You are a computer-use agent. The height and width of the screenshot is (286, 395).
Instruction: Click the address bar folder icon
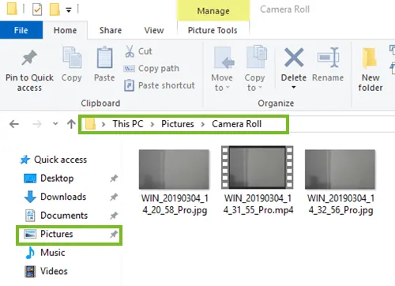click(90, 123)
